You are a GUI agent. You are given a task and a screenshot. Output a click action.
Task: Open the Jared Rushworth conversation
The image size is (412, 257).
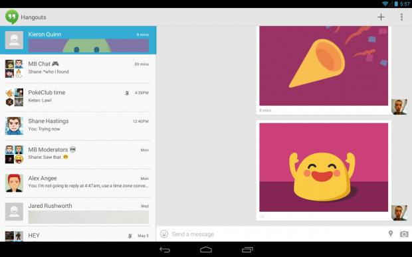click(x=78, y=212)
